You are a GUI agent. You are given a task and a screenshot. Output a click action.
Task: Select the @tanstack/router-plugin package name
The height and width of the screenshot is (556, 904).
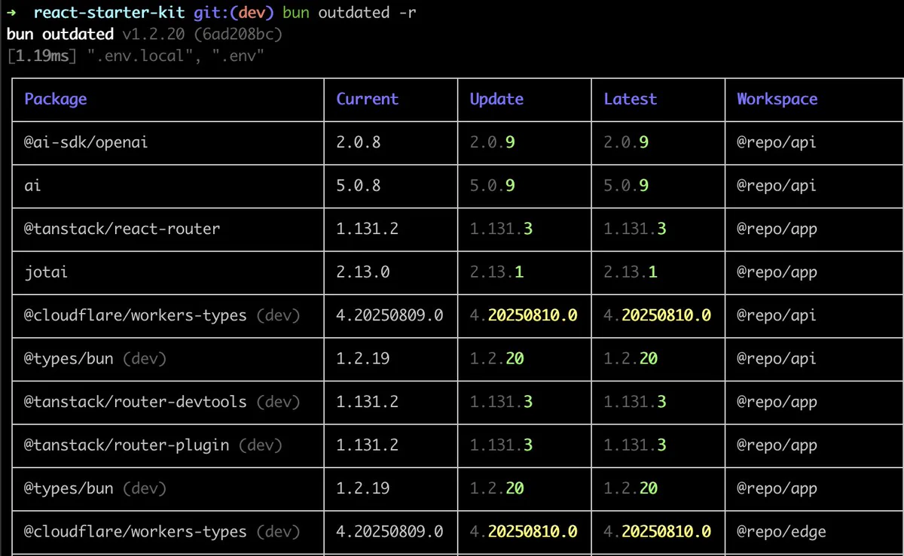153,445
